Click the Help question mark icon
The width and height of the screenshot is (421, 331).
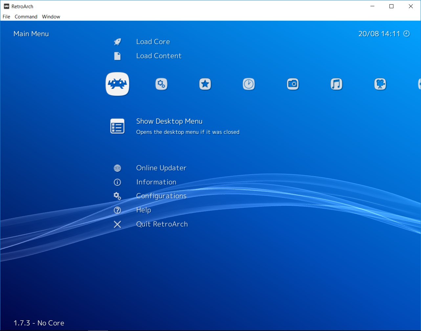117,210
